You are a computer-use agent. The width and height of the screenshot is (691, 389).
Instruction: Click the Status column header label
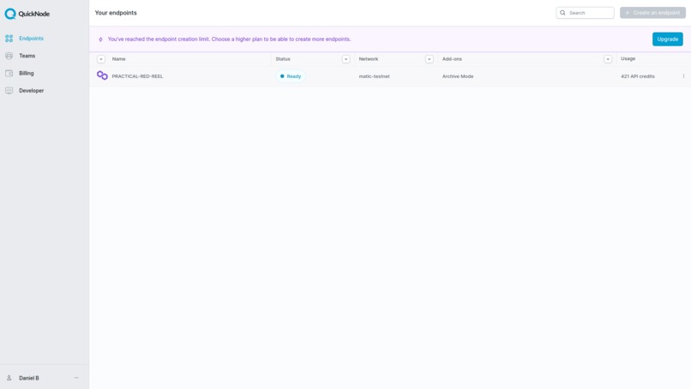[x=283, y=58]
